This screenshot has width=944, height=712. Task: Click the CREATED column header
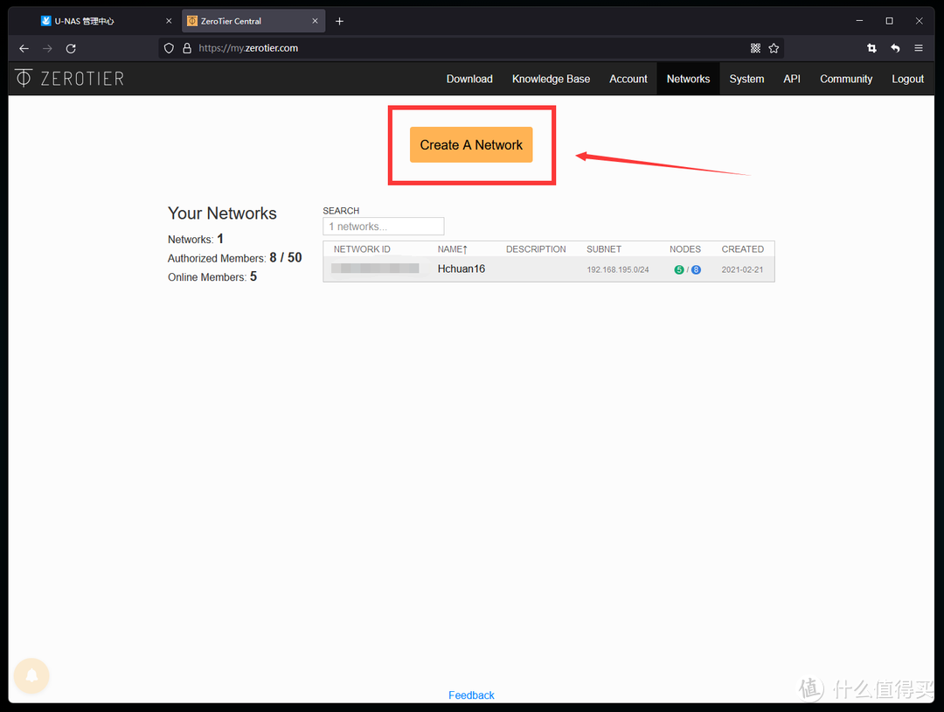(x=742, y=249)
